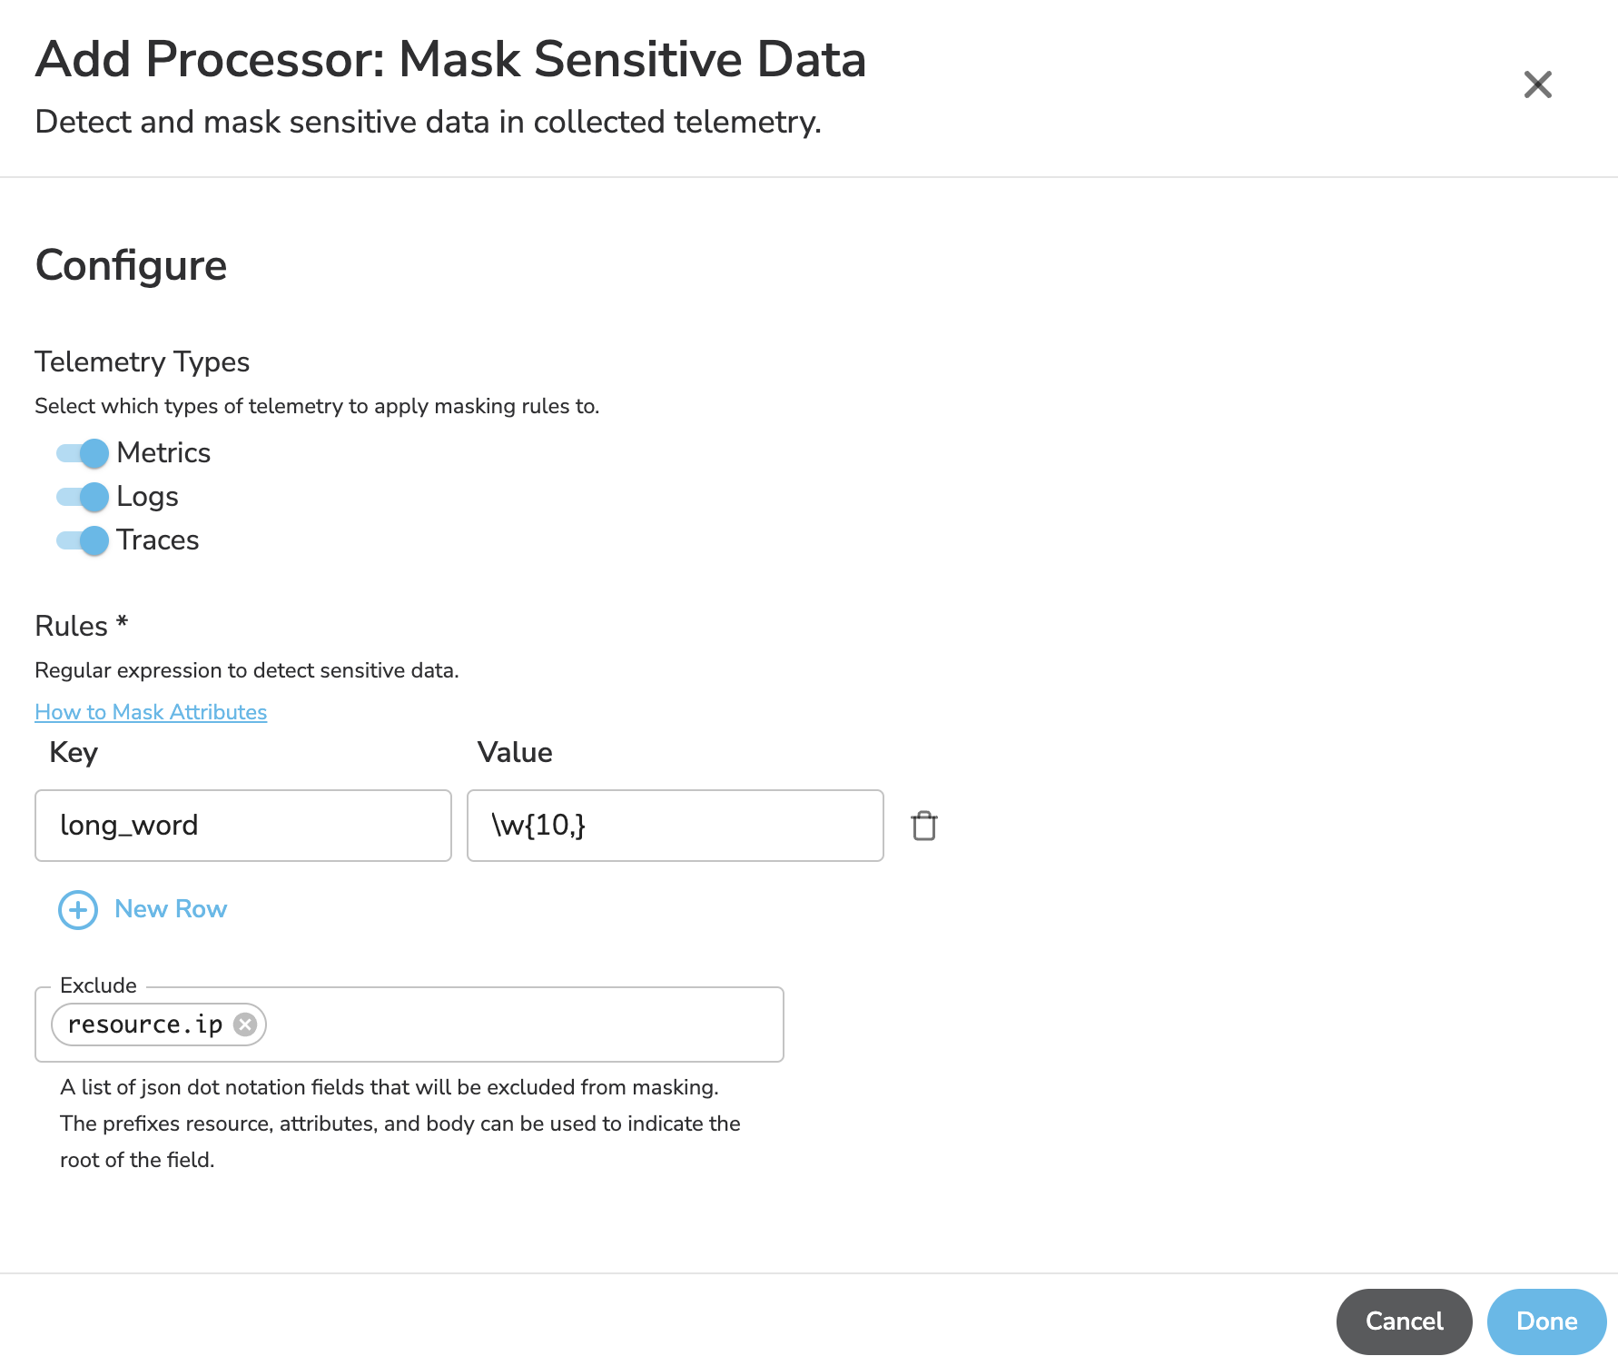Click the Telemetry Types heading
This screenshot has width=1618, height=1366.
(142, 361)
